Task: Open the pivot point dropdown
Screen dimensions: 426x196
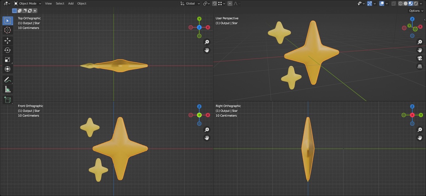Action: (206, 3)
